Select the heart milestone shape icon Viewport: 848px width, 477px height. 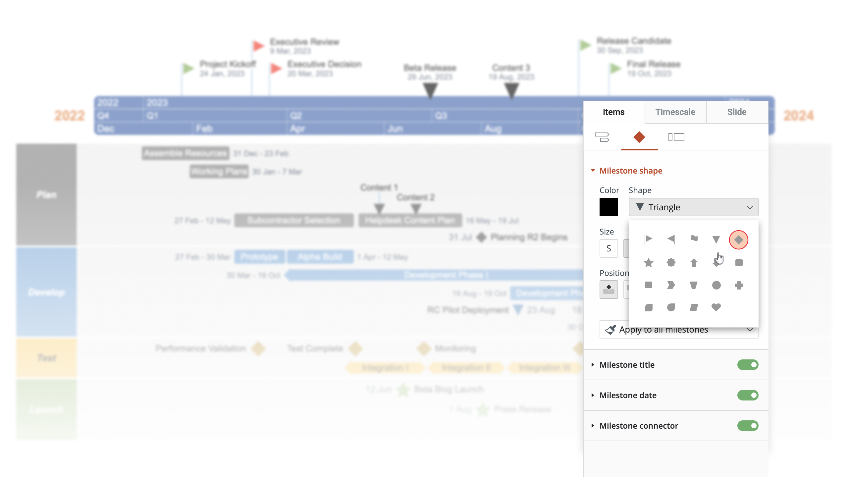pos(716,307)
